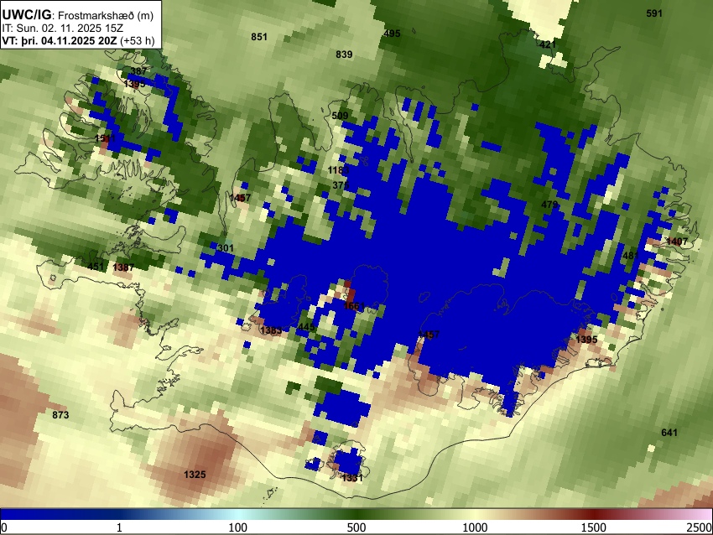Pick the '375' label on the map
Image resolution: width=713 pixels, height=535 pixels.
pos(341,185)
